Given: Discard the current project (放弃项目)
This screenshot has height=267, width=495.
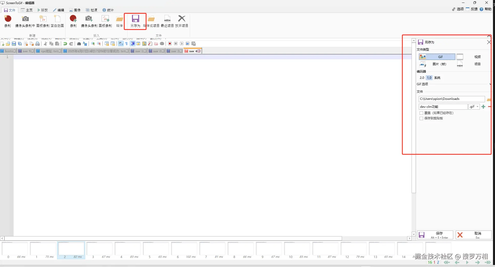Looking at the screenshot, I should 182,21.
